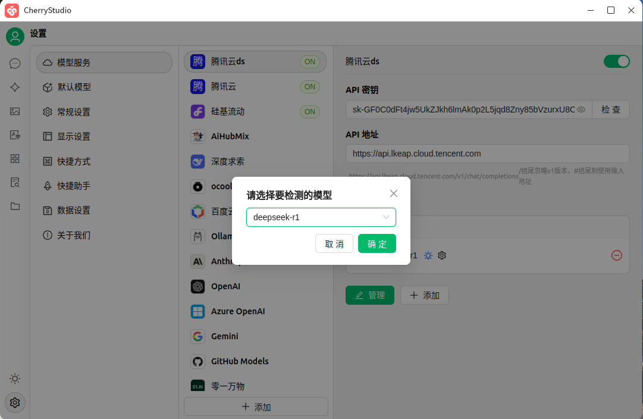Close the model selection dialog

tap(393, 193)
